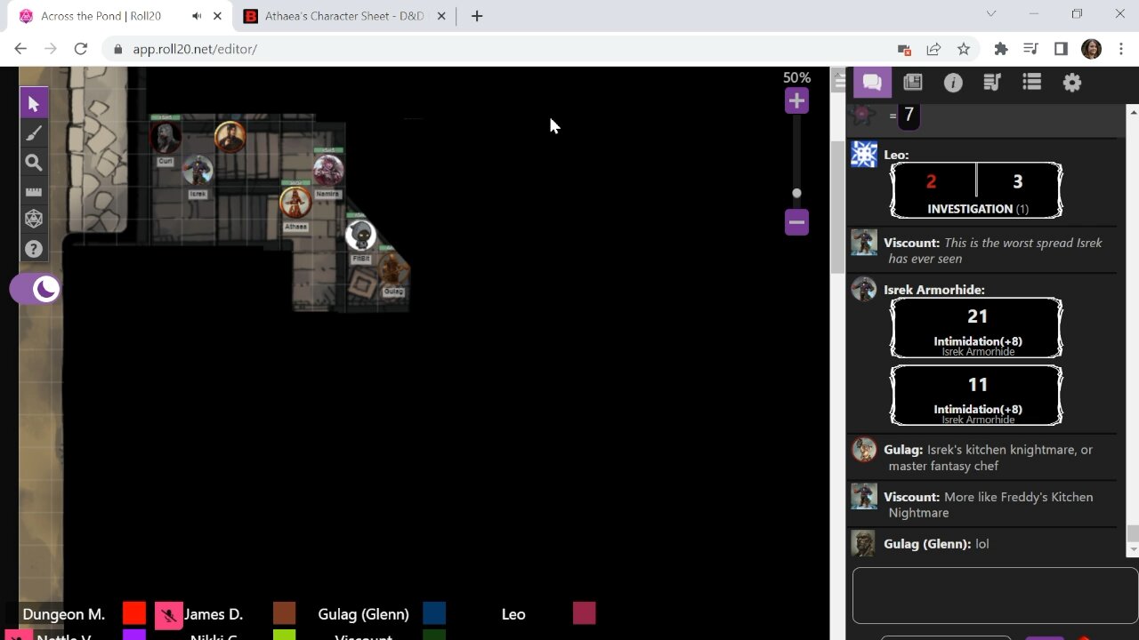Image resolution: width=1139 pixels, height=640 pixels.
Task: Click Gulag (Glenn)'s chat avatar beside lol
Action: pyautogui.click(x=864, y=543)
